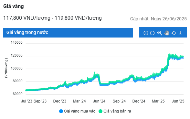This screenshot has width=190, height=119.
Task: Click the Sep '24 x-axis label
Action: [x=119, y=101]
